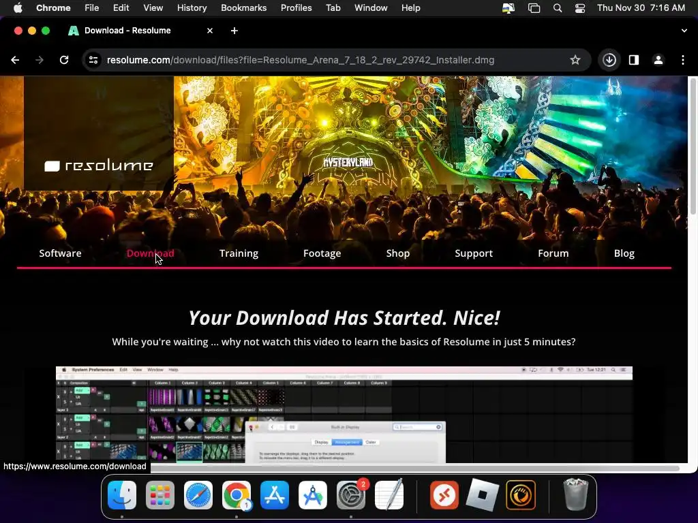Click the Download nav link
The width and height of the screenshot is (698, 523).
(x=151, y=253)
